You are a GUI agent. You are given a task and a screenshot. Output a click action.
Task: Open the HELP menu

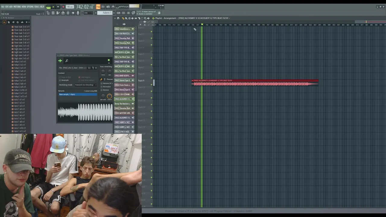point(42,7)
